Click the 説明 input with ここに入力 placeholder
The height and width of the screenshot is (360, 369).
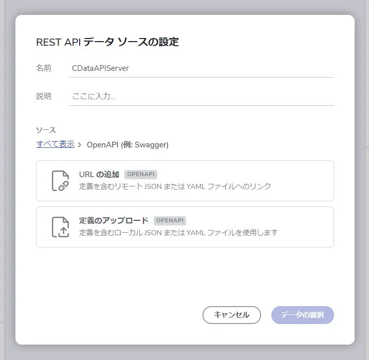(x=201, y=96)
